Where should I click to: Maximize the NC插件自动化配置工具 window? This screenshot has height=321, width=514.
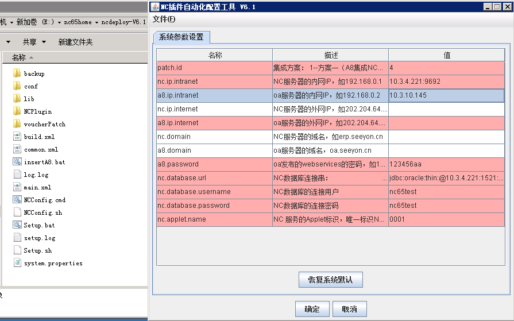[497, 6]
